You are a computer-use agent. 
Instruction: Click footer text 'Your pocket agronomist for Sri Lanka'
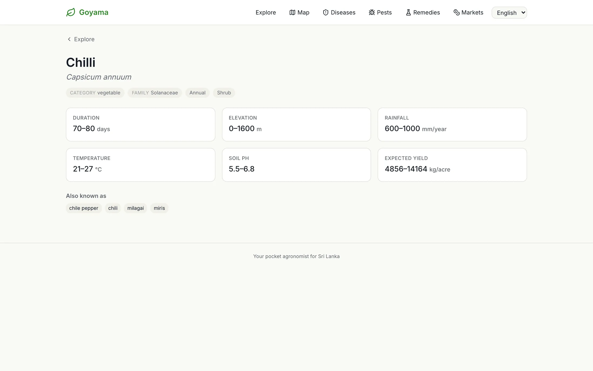(296, 256)
